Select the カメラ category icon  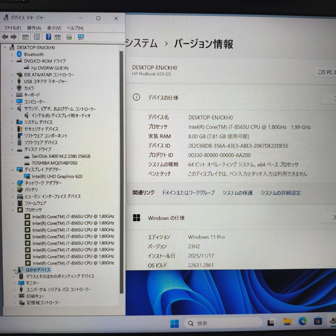(x=19, y=88)
